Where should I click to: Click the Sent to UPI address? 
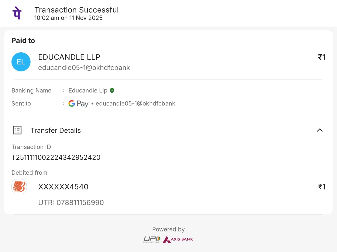click(135, 104)
